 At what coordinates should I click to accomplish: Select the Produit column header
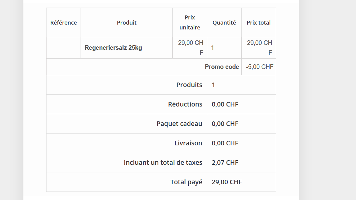click(x=127, y=23)
